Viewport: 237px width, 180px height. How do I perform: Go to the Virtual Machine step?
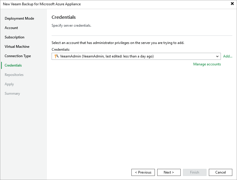click(x=17, y=47)
